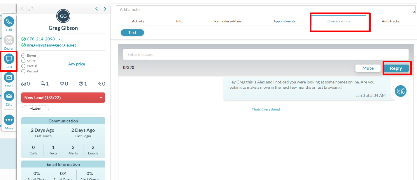Open the Dialer from the left sidebar
417x180 pixels.
(9, 41)
